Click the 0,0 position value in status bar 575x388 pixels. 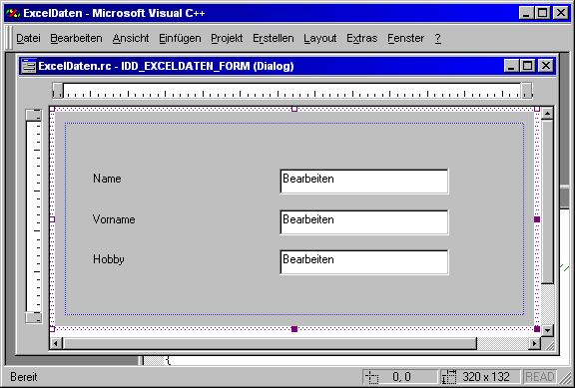pyautogui.click(x=401, y=377)
